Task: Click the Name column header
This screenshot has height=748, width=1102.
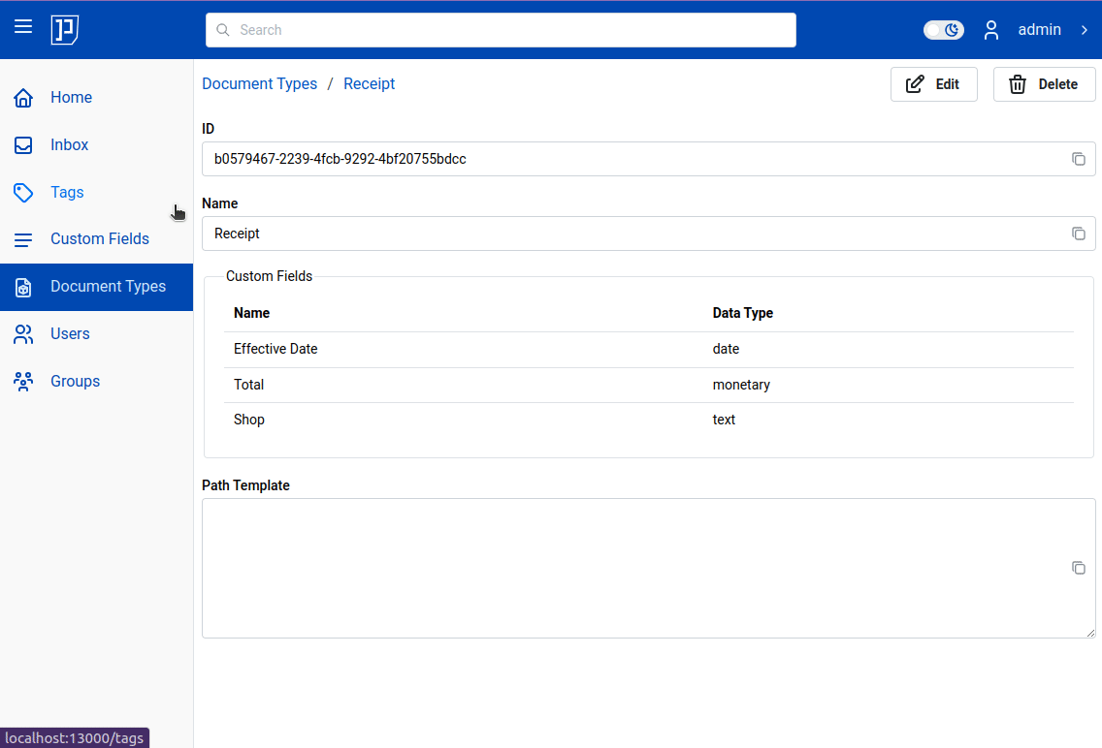Action: click(251, 313)
